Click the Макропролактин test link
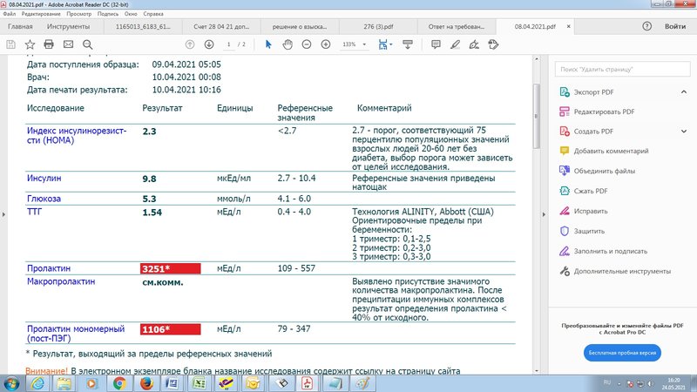Viewport: 697px width, 392px height. (61, 281)
